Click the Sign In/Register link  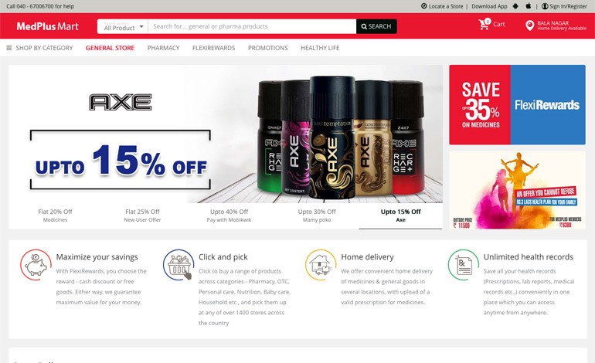[x=564, y=6]
